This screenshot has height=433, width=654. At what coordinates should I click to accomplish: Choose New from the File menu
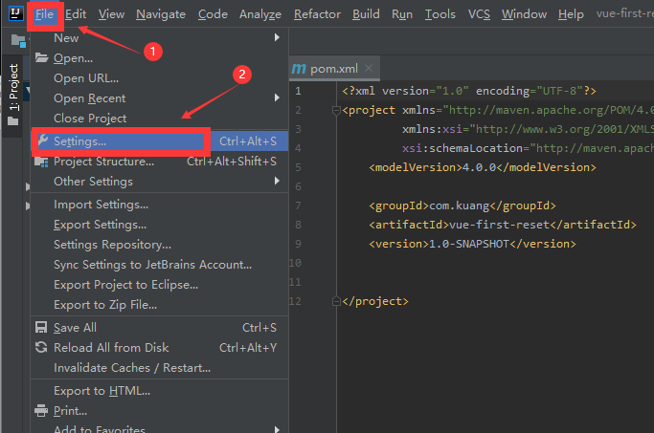pos(159,38)
